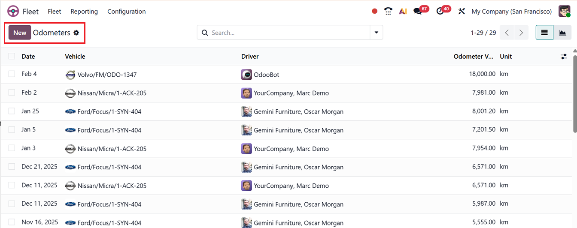Toggle the select-all header checkbox
This screenshot has width=577, height=228.
[12, 56]
